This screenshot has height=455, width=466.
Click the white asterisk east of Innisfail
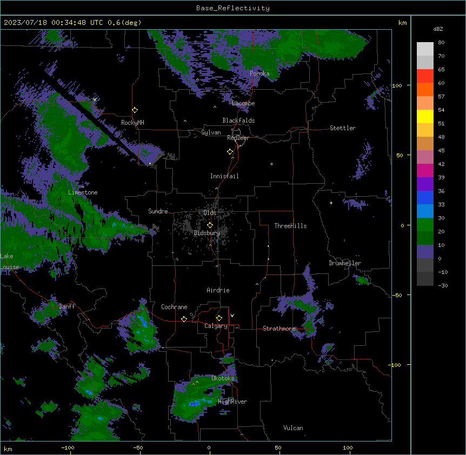271,164
